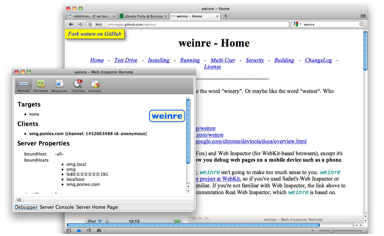Toggle the console drawer prompt icon

click(x=19, y=200)
